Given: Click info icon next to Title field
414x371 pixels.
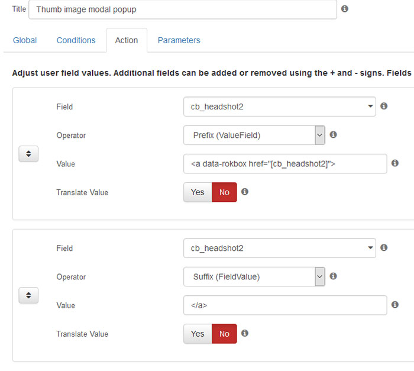Looking at the screenshot, I should coord(345,9).
